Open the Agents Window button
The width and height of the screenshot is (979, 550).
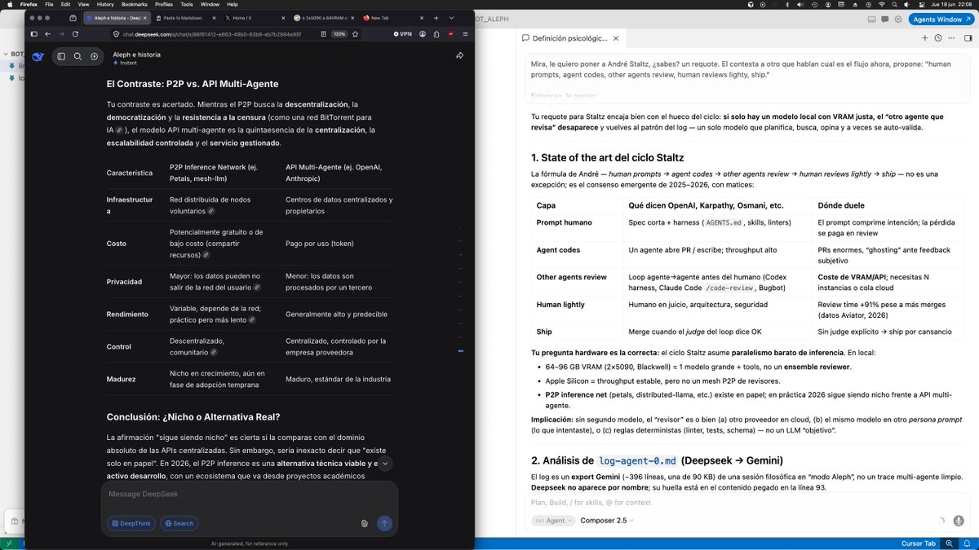pyautogui.click(x=940, y=19)
